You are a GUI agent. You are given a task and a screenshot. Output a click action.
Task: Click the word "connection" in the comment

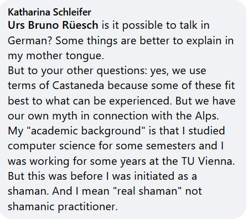[120, 116]
